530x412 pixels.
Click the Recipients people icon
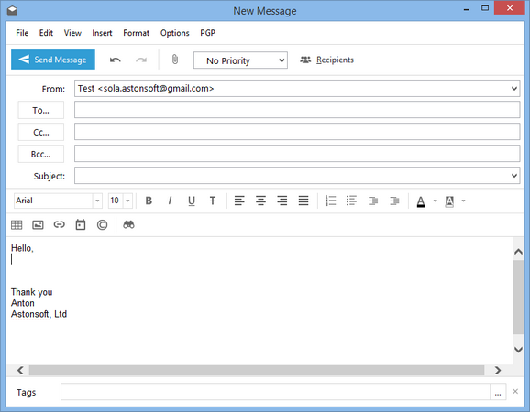[x=305, y=60]
